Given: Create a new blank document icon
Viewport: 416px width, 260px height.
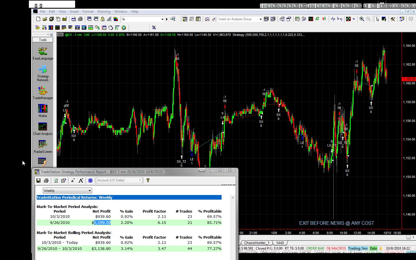Looking at the screenshot, I should click(x=38, y=19).
